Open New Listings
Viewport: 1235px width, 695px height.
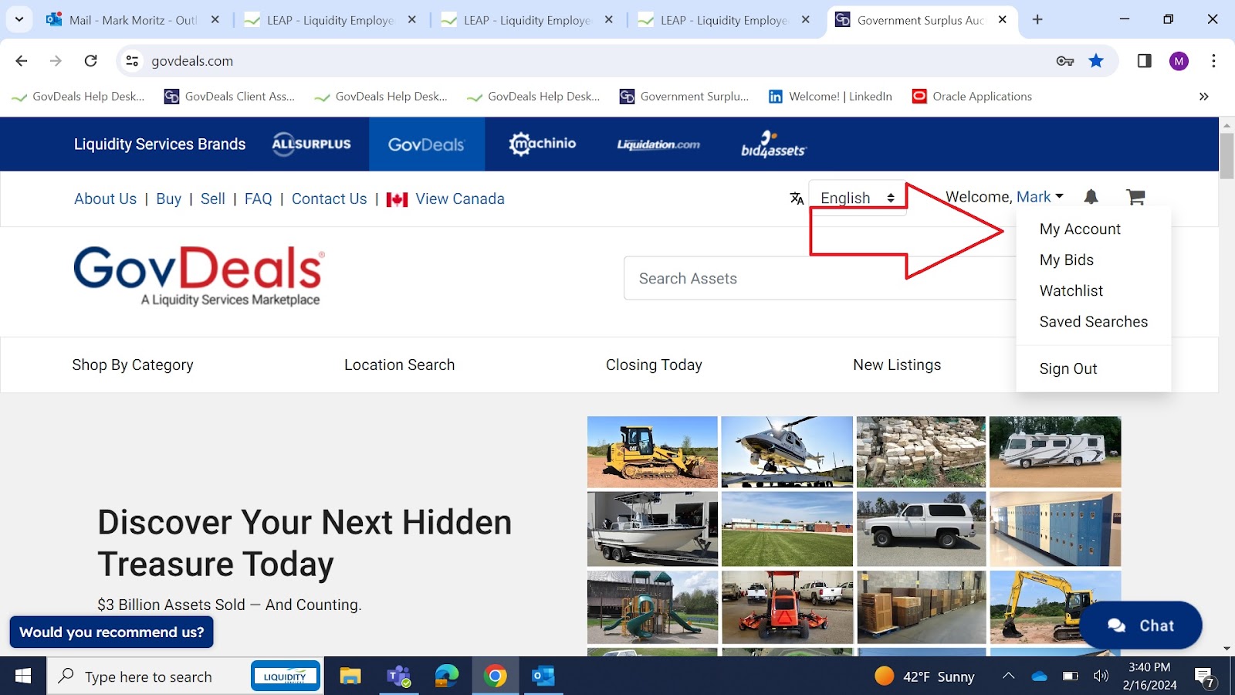pos(897,364)
